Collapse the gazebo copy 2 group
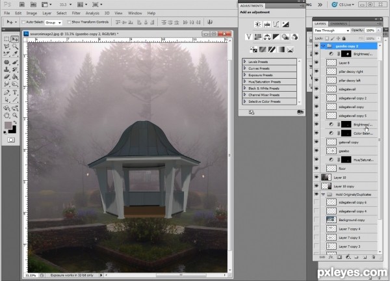 tap(323, 46)
